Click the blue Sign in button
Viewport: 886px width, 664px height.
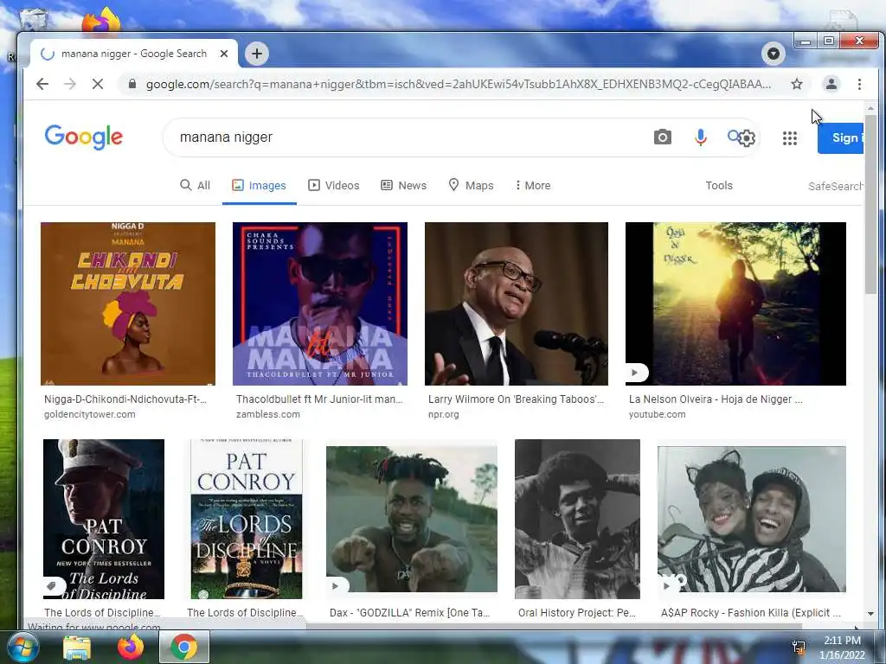(x=840, y=137)
